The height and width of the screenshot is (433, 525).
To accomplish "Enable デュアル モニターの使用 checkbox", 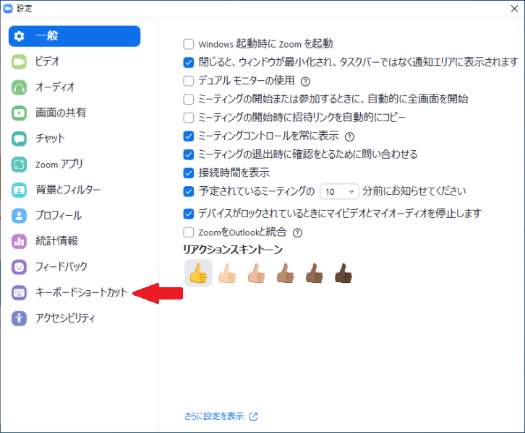I will (x=189, y=81).
